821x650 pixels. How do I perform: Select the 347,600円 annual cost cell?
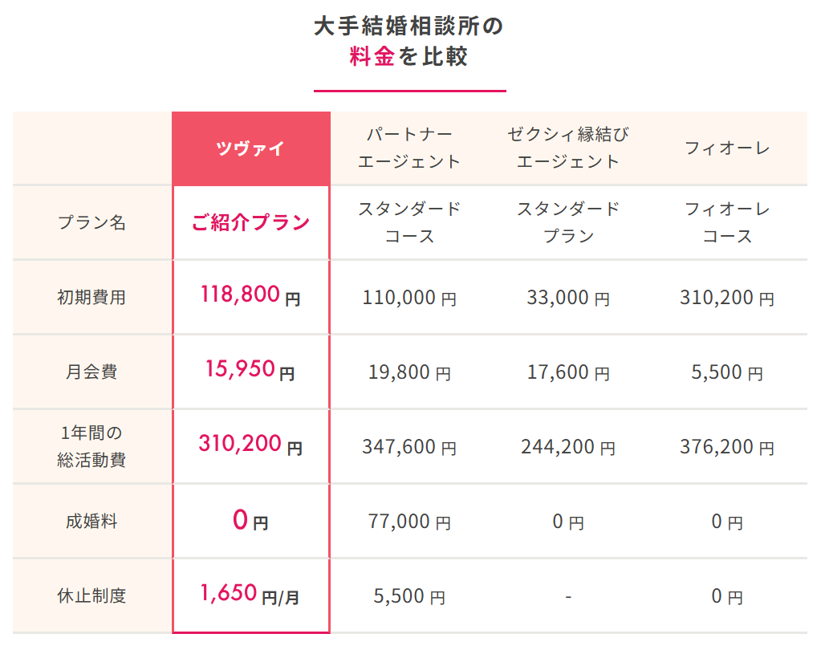click(409, 447)
